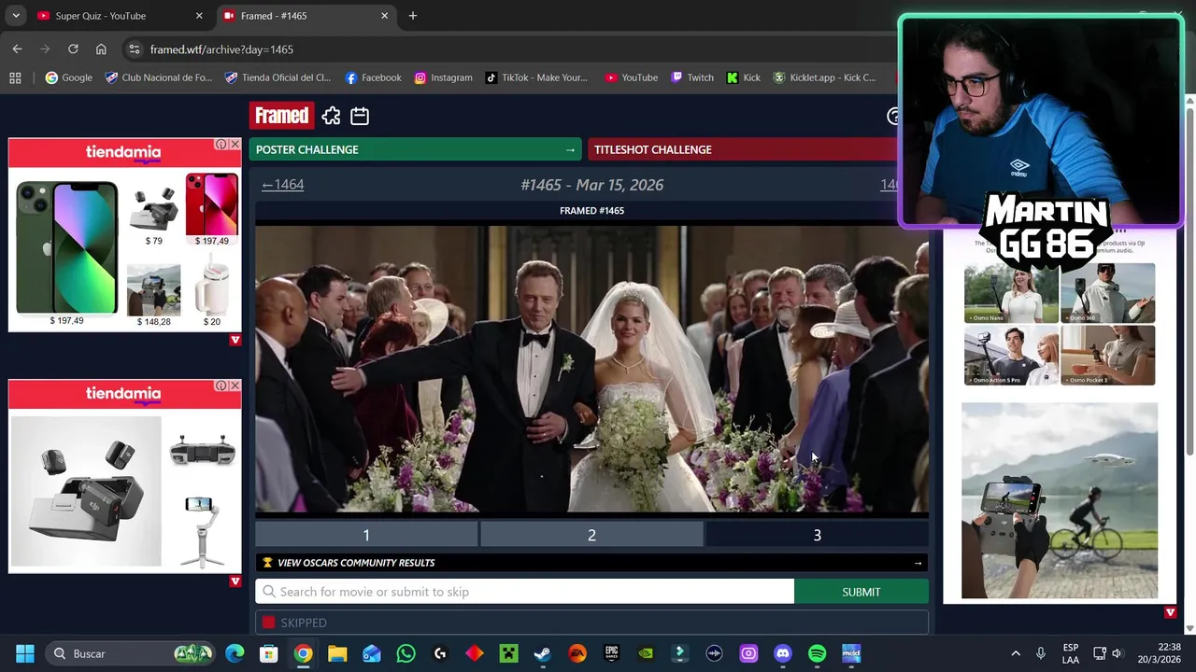Click the Framed logo
This screenshot has width=1196, height=672.
click(281, 116)
